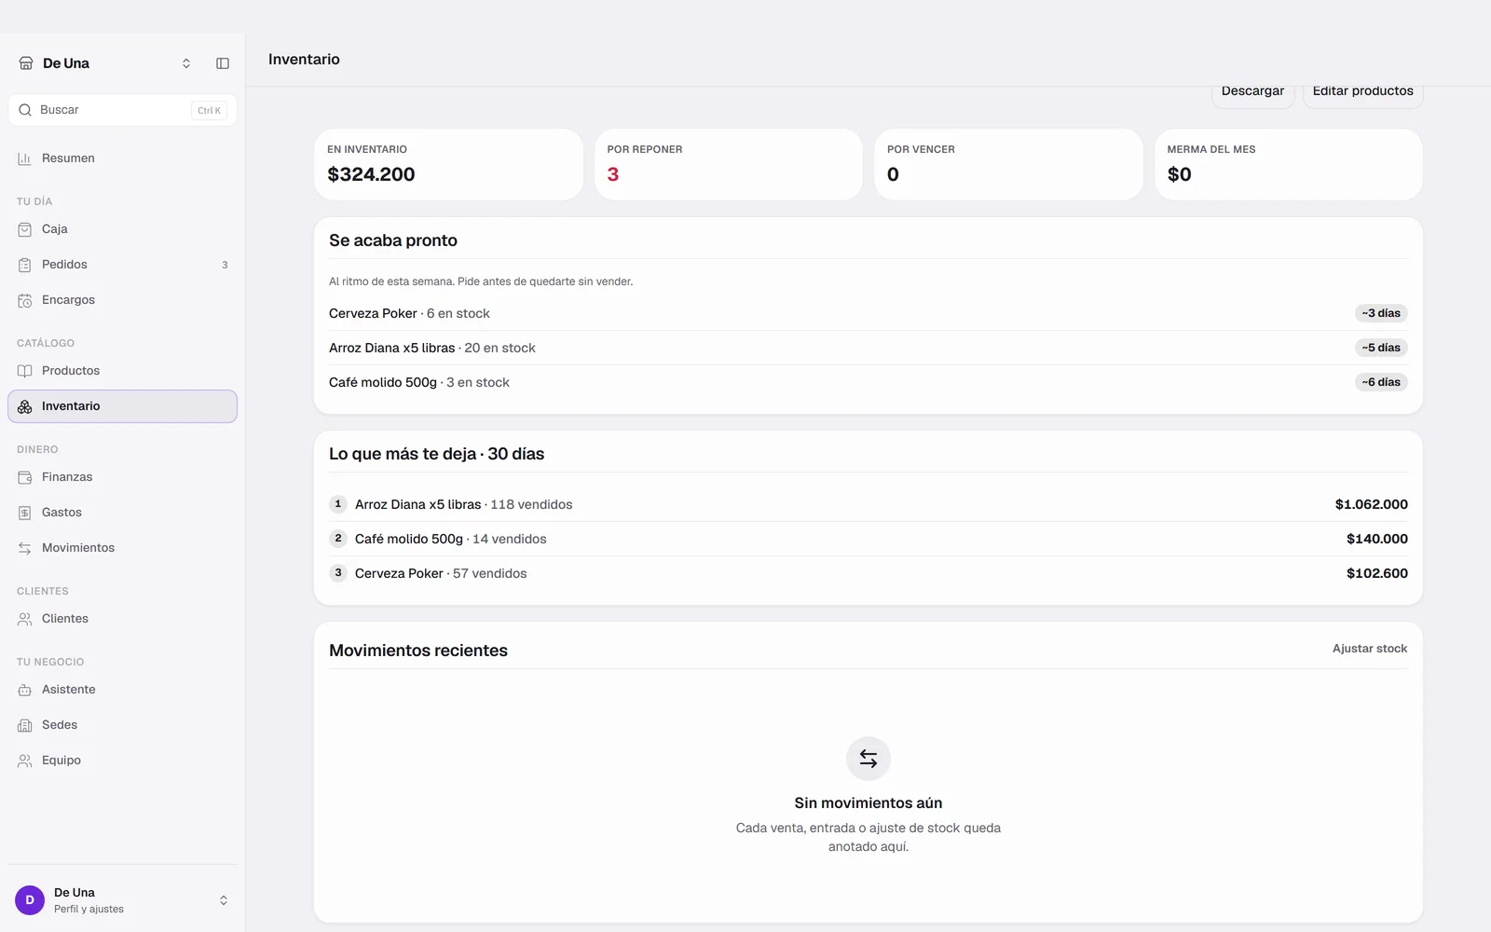Open the De Una business switcher chevrons
This screenshot has height=932, width=1491.
(x=186, y=63)
